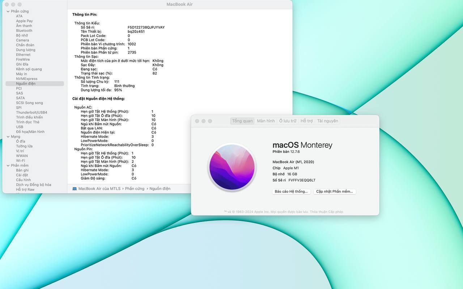
Task: Select SATA in the sidebar
Action: point(20,98)
